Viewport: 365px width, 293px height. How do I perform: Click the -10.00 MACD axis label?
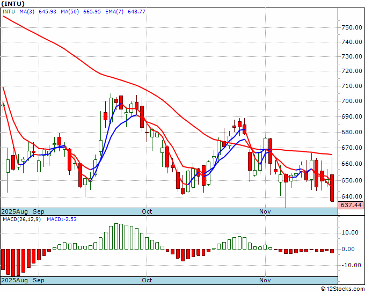tap(350, 265)
